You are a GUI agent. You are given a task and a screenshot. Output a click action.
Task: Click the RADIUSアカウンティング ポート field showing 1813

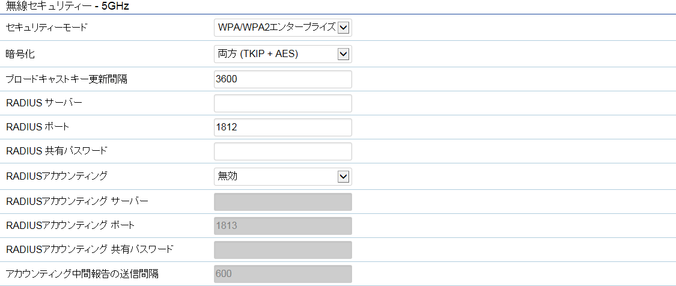click(x=283, y=225)
